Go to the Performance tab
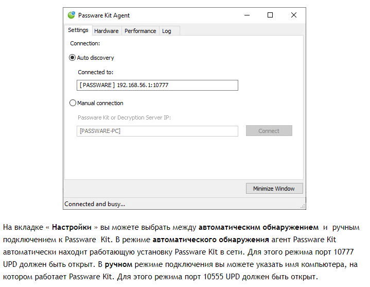 pos(140,31)
